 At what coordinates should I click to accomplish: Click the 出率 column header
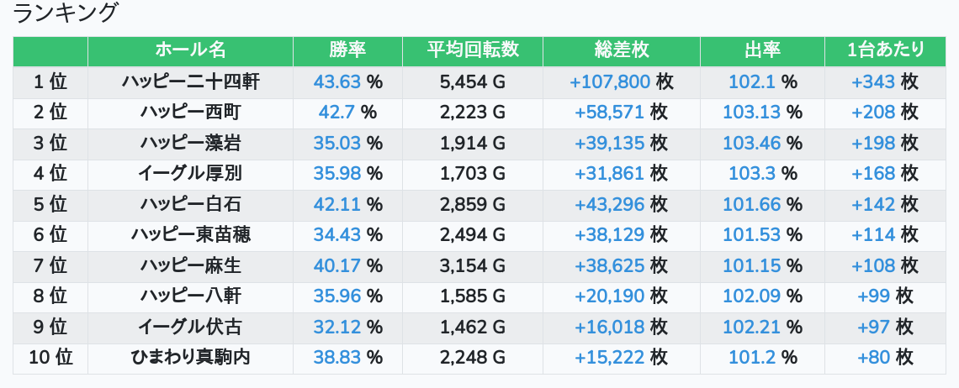(x=762, y=50)
